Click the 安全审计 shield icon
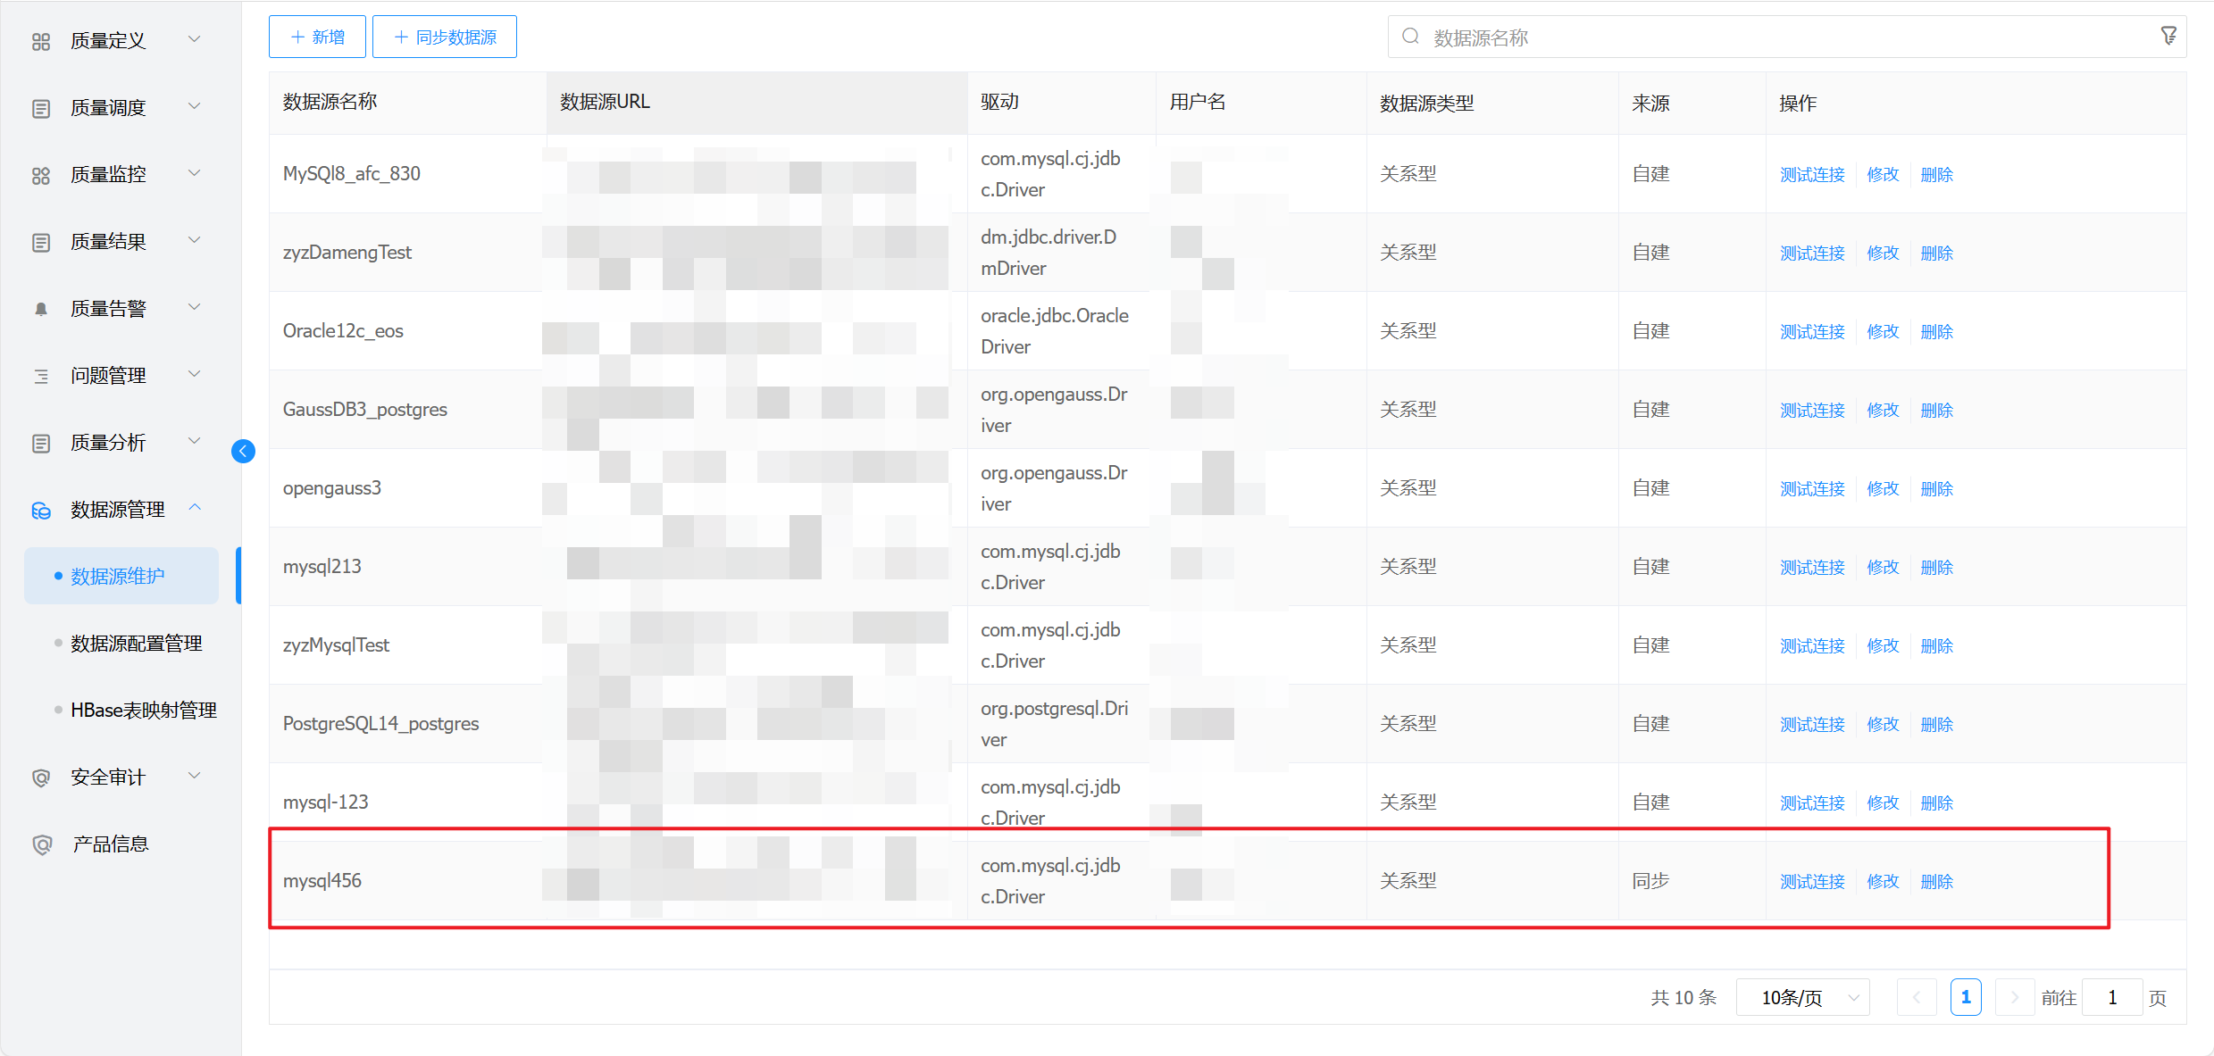This screenshot has width=2214, height=1056. pyautogui.click(x=41, y=777)
